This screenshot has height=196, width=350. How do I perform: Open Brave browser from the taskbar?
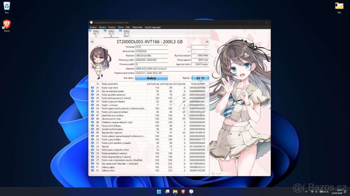(183, 192)
